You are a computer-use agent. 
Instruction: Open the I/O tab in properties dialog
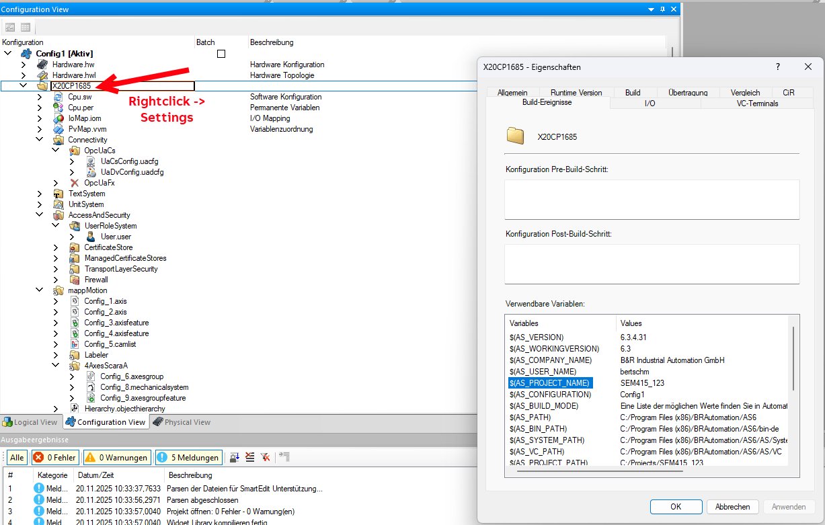point(650,104)
